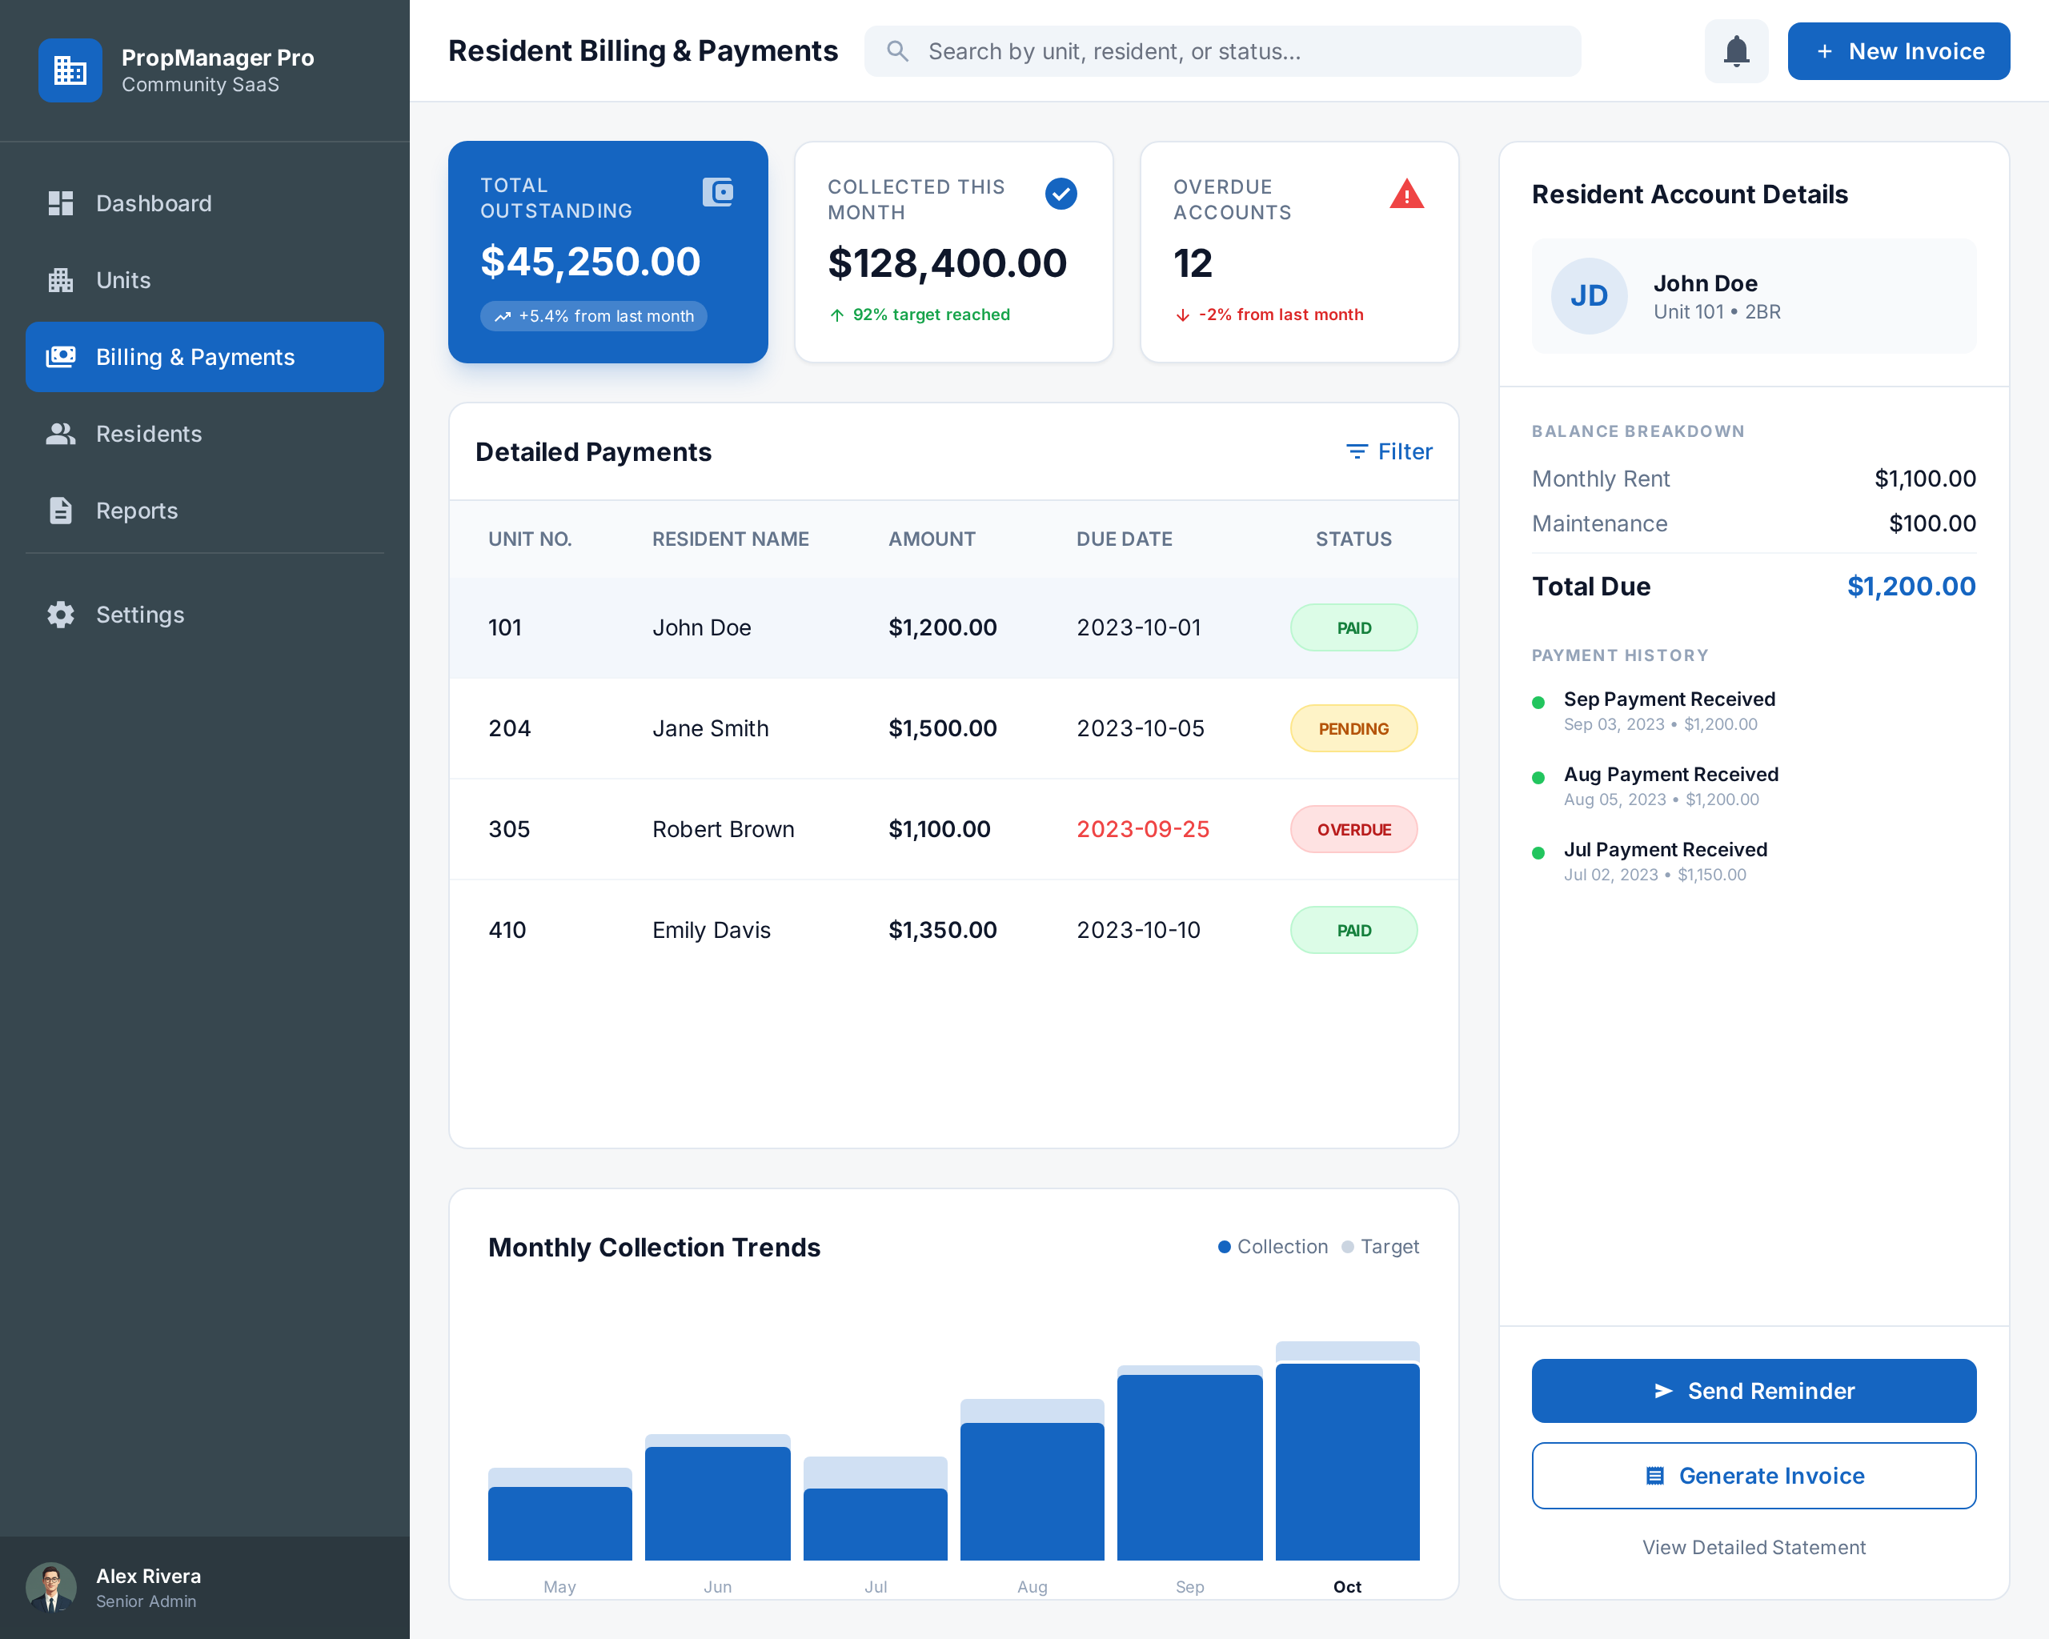Open View Detailed Statement link
Viewport: 2049px width, 1639px height.
click(x=1753, y=1547)
